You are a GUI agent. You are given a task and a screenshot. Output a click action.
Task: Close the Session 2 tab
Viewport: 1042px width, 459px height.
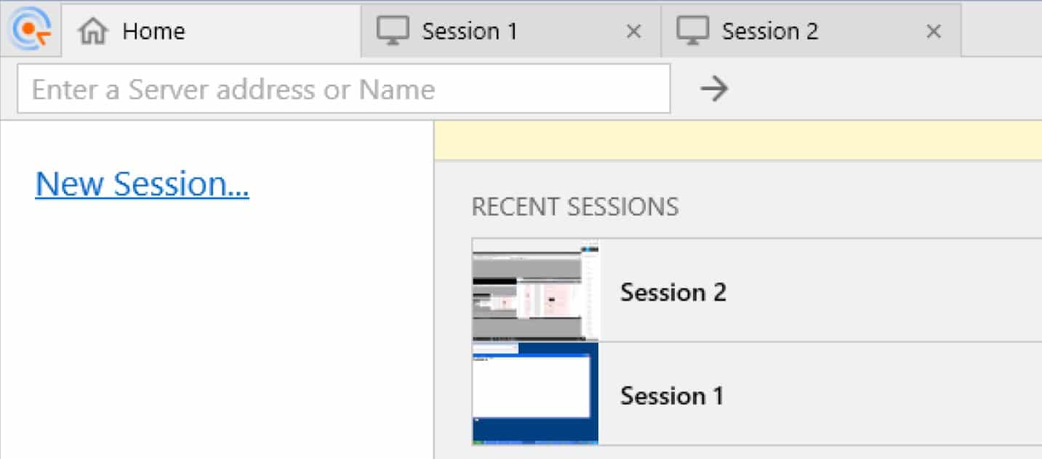point(934,31)
